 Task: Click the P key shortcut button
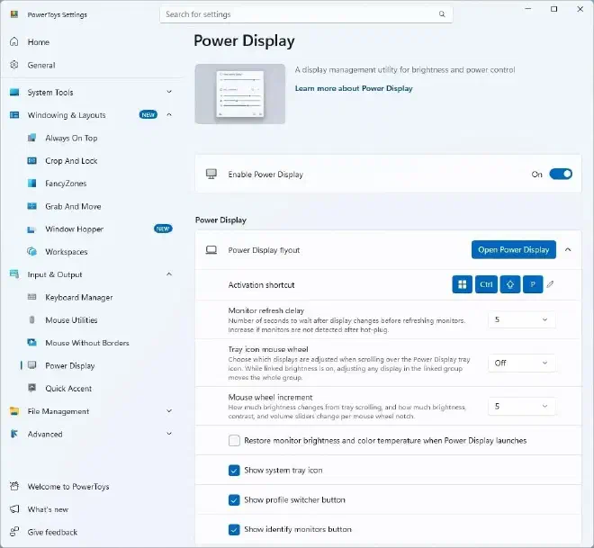tap(533, 284)
